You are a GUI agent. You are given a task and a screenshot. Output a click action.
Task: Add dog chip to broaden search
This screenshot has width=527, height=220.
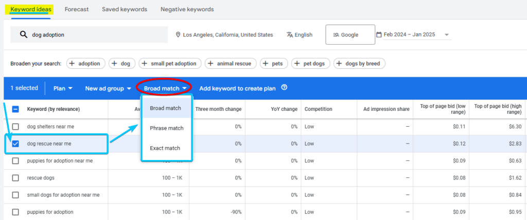(x=122, y=63)
